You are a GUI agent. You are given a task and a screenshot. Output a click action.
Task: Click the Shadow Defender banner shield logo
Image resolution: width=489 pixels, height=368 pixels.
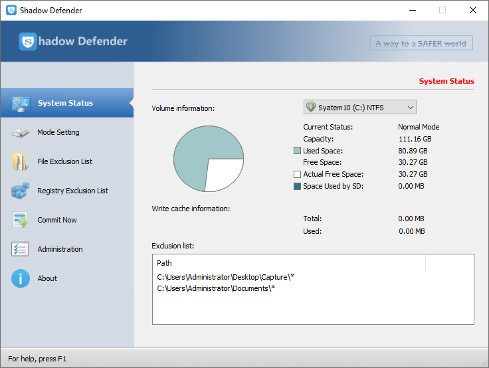click(28, 41)
